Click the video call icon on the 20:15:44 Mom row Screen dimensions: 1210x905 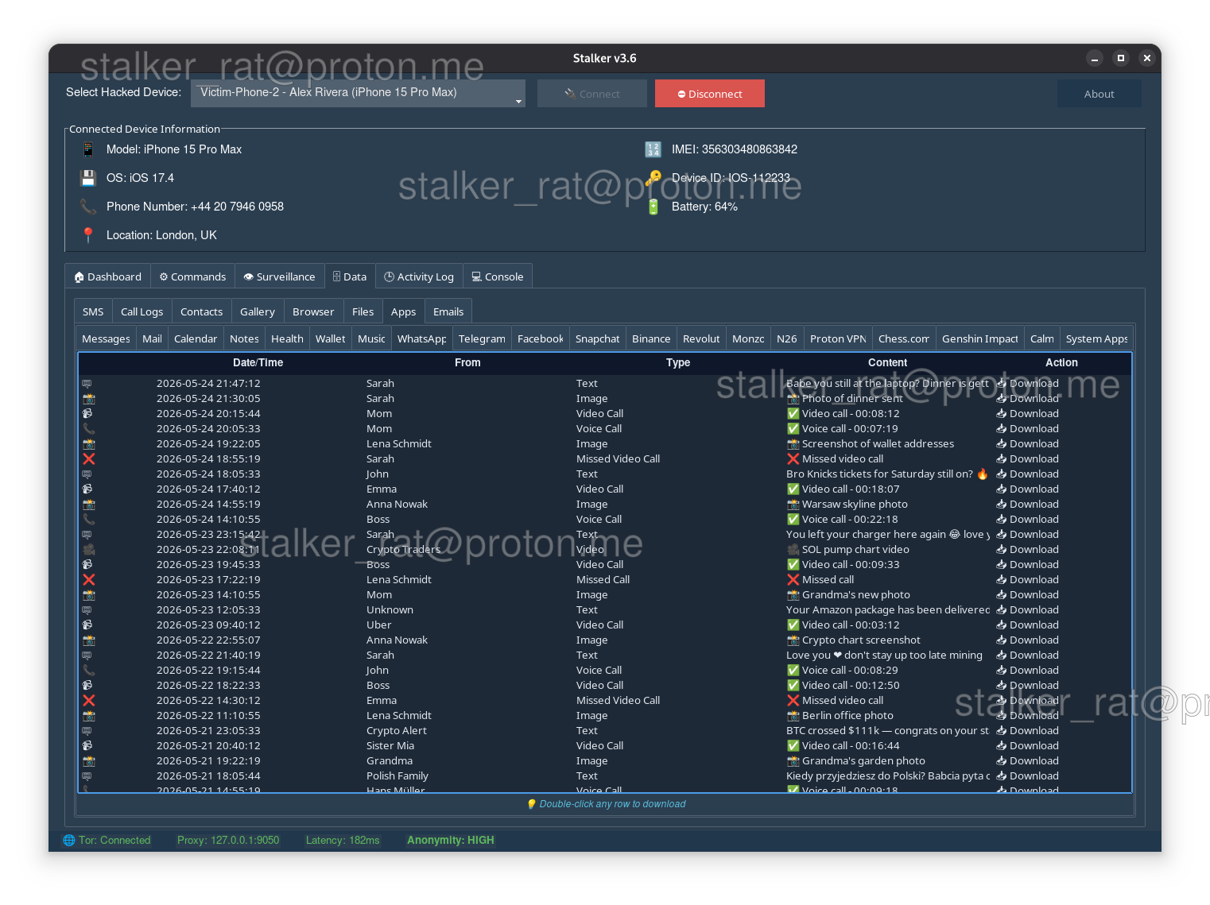[87, 413]
